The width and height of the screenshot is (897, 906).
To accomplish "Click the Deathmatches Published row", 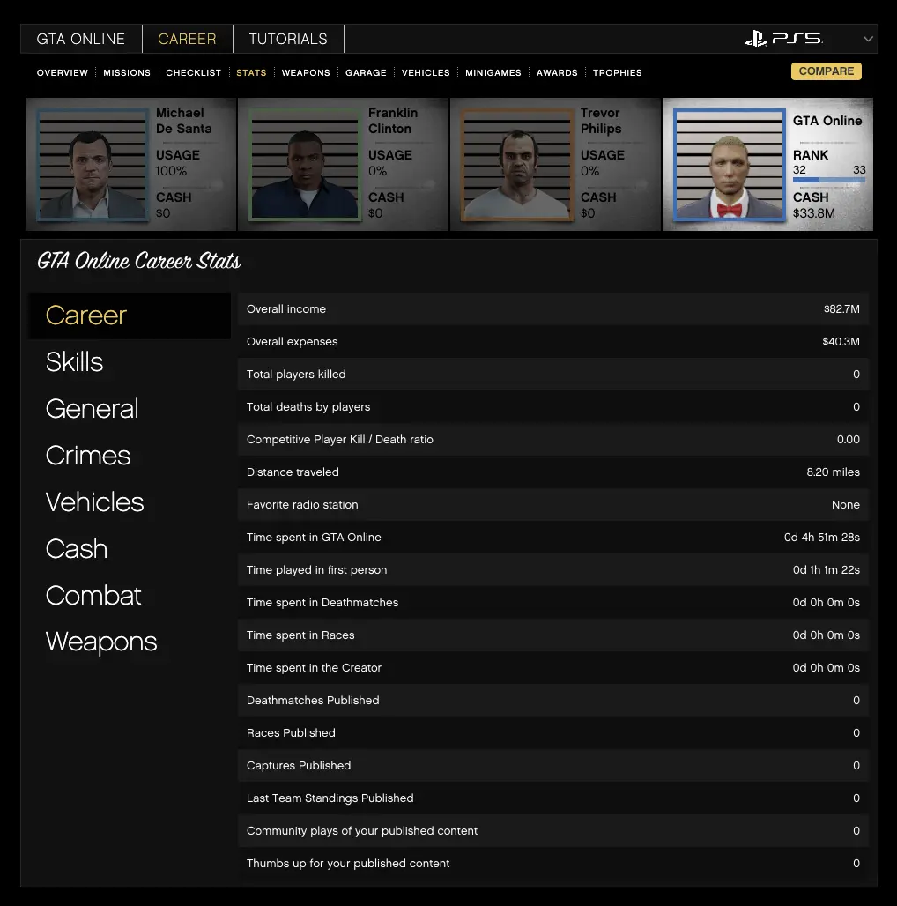I will (552, 701).
